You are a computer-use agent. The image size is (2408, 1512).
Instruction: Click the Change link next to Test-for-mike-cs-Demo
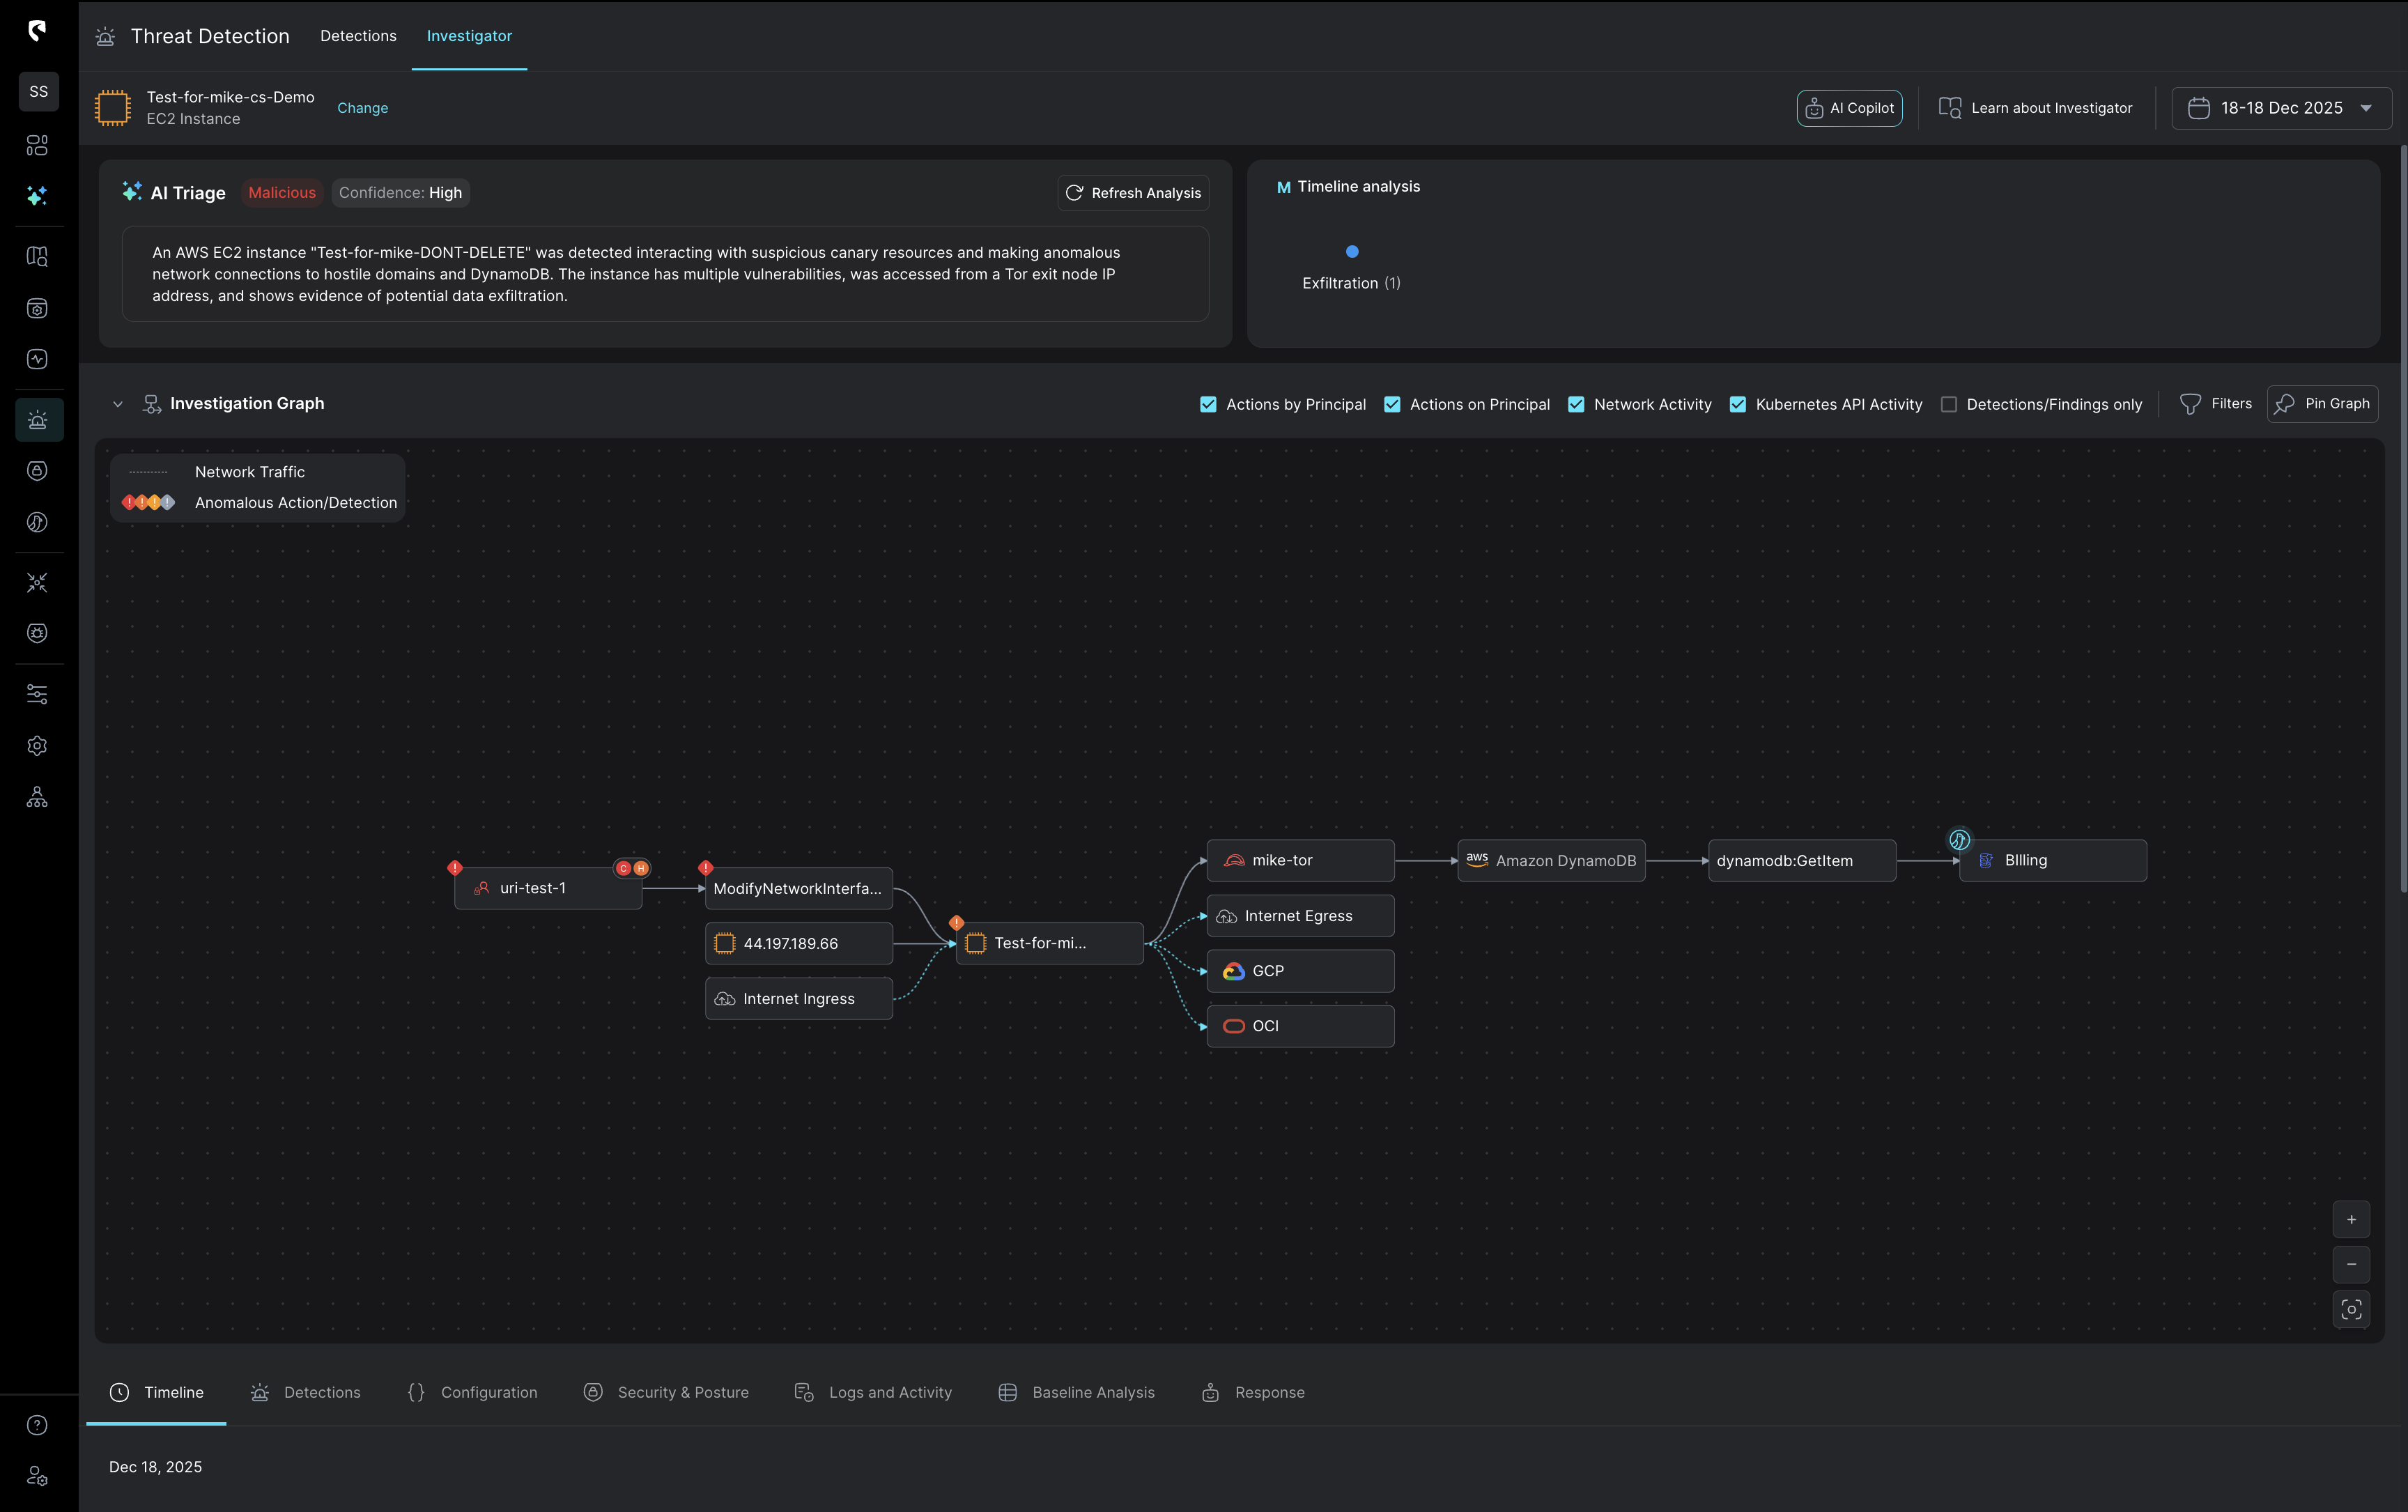click(x=362, y=108)
